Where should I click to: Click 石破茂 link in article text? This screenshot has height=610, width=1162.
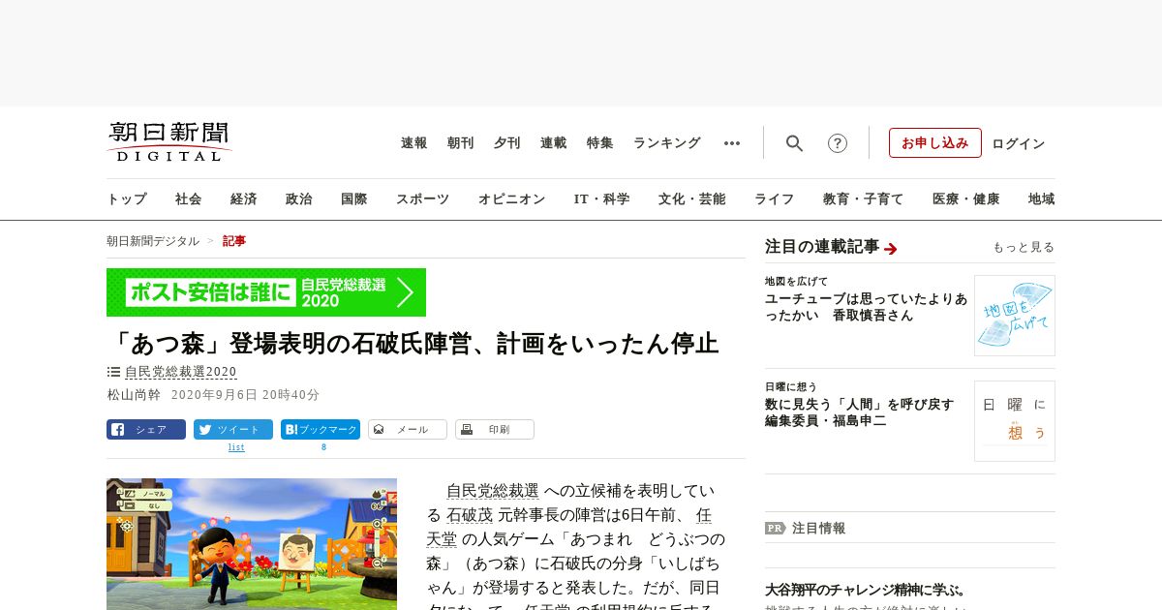point(470,515)
